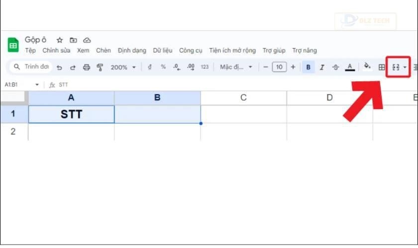Image resolution: width=418 pixels, height=248 pixels.
Task: Expand the merge type dropdown arrow
Action: point(405,67)
